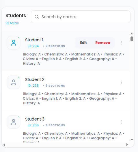Open the more options menu for Student 1
Viewport: 138px width, 152px height.
122,43
